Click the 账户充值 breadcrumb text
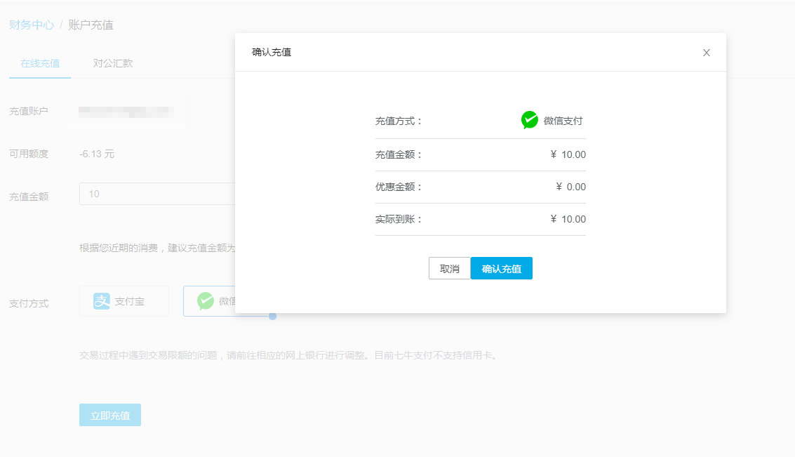 click(91, 25)
